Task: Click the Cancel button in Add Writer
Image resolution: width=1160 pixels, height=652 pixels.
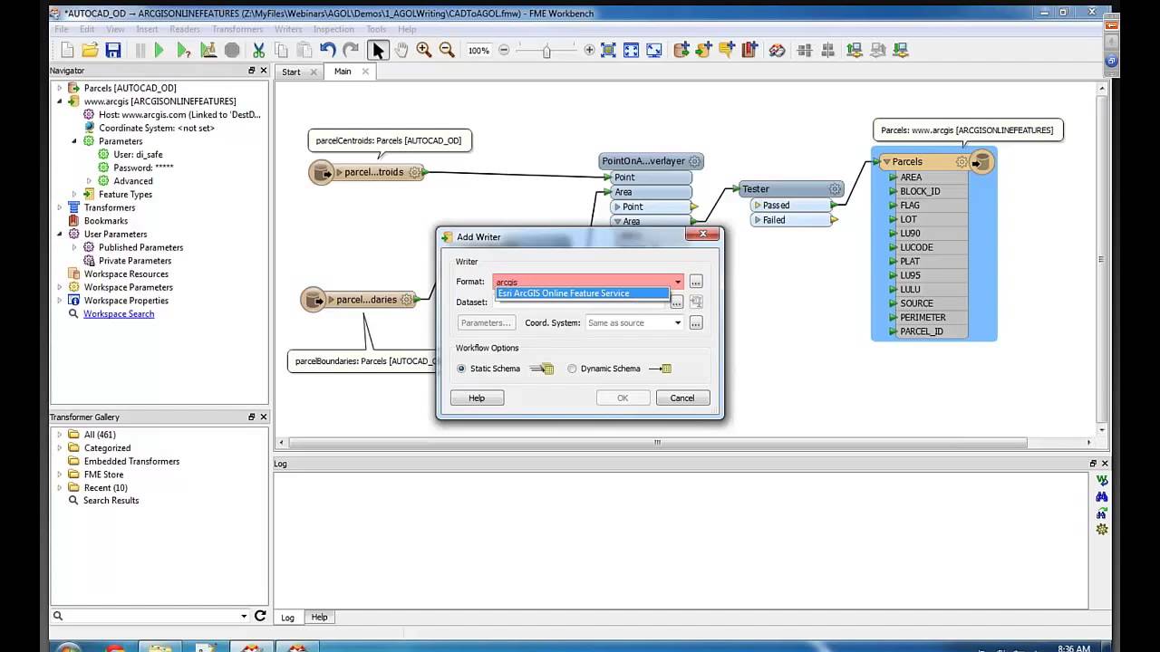Action: tap(682, 398)
